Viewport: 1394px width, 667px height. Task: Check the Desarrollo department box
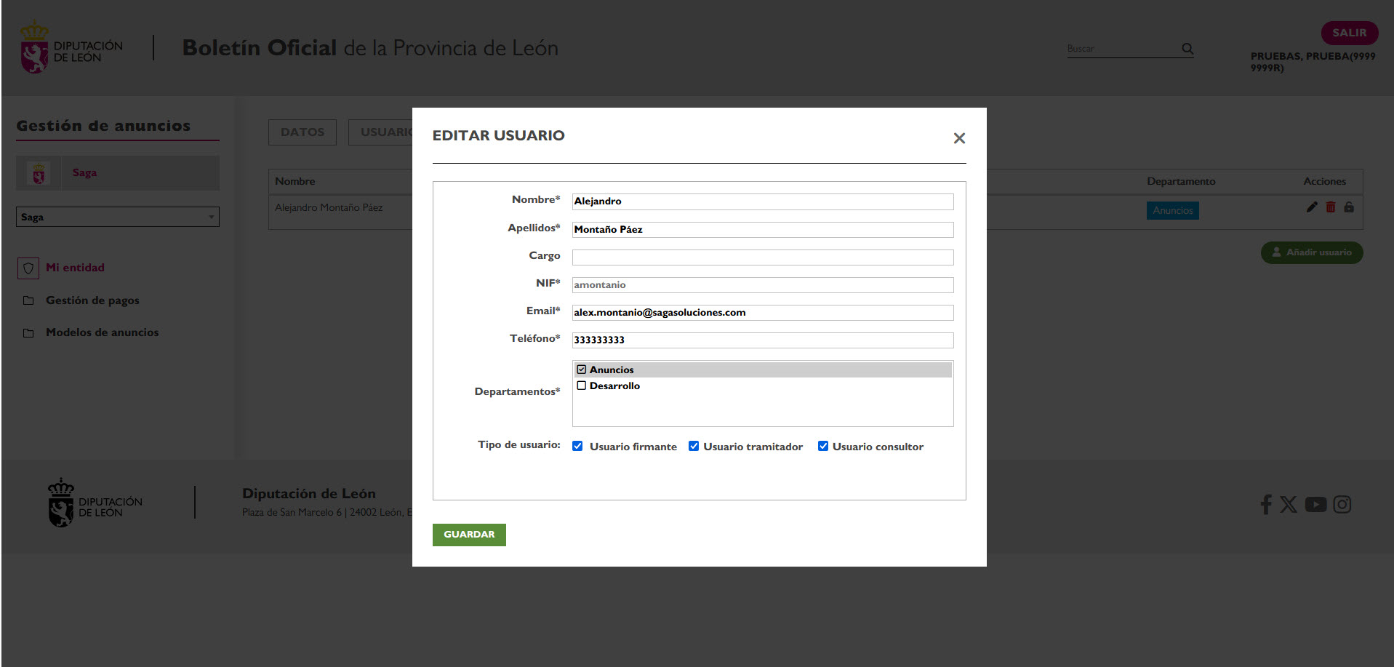tap(582, 386)
